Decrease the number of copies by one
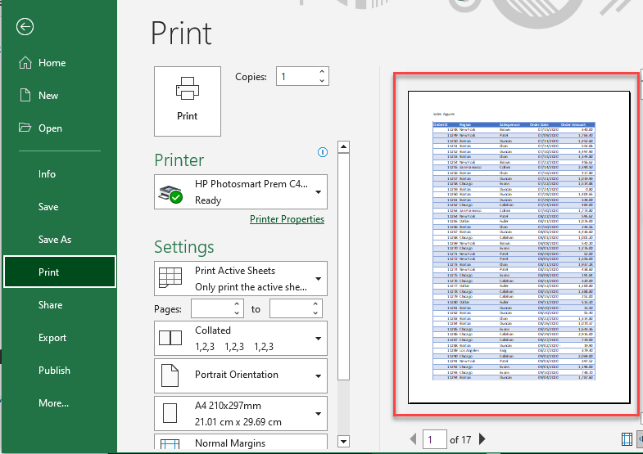 coord(322,81)
